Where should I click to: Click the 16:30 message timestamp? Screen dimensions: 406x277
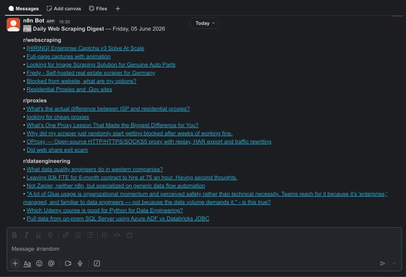[x=64, y=22]
